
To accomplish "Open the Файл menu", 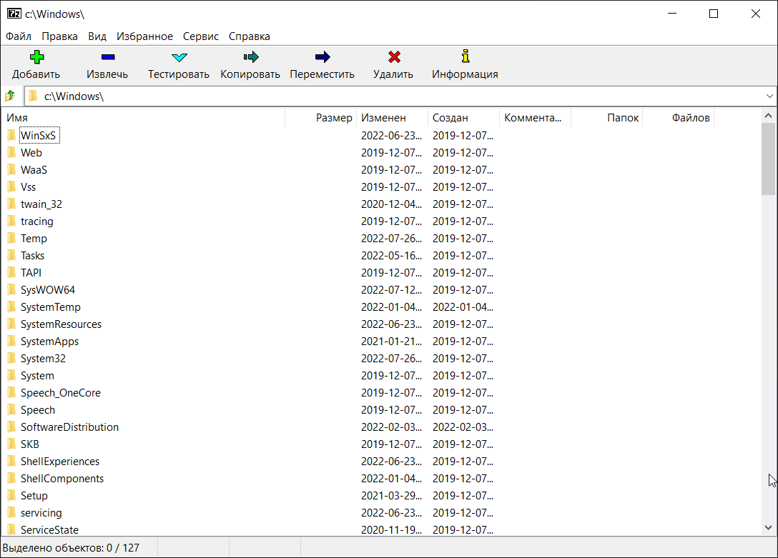I will click(x=19, y=36).
